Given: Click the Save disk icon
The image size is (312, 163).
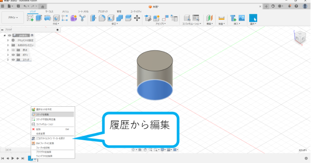Looking at the screenshot, I should [18, 6].
